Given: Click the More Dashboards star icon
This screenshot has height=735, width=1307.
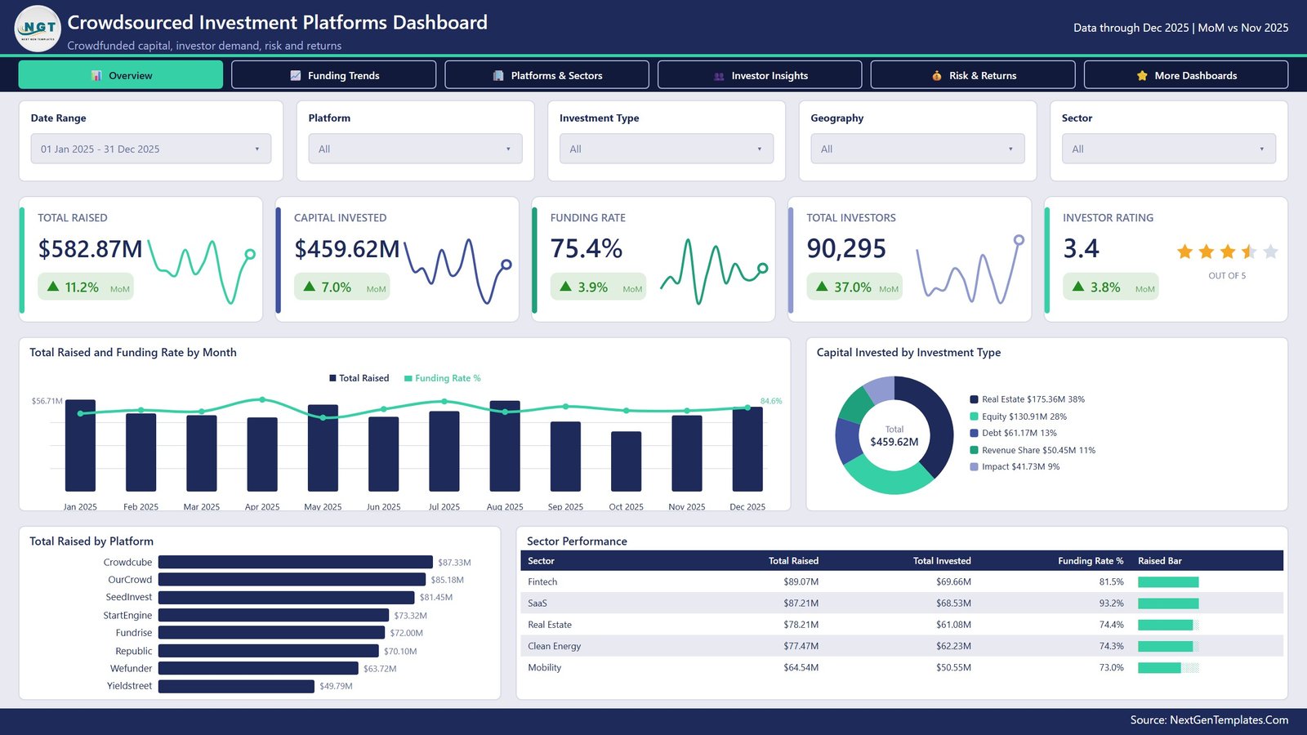Looking at the screenshot, I should (x=1142, y=76).
